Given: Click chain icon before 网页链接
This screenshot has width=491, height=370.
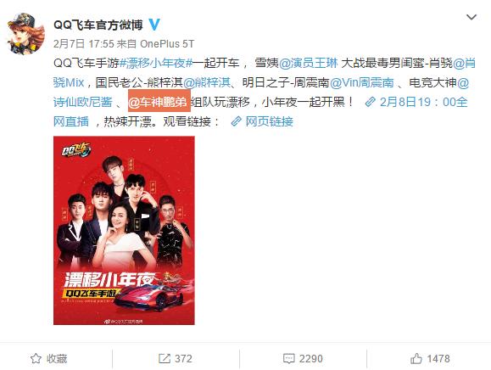Looking at the screenshot, I should [236, 121].
